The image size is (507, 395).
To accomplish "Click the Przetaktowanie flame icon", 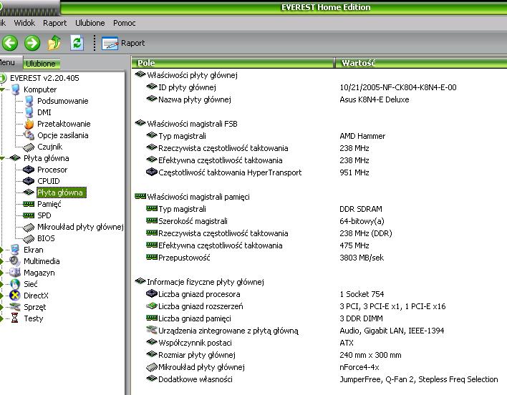I will [x=29, y=124].
